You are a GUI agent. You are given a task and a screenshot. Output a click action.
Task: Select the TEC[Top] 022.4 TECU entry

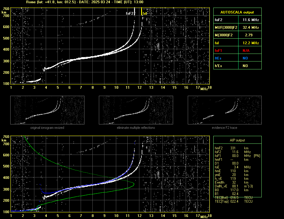coord(234,201)
